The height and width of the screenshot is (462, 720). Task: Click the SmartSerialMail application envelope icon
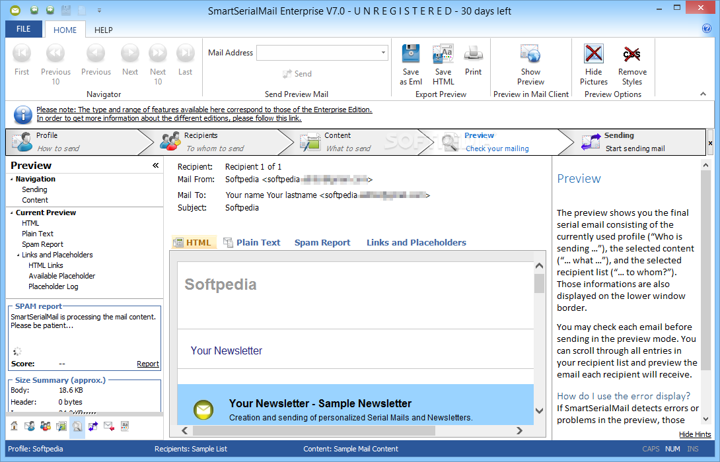tap(15, 10)
